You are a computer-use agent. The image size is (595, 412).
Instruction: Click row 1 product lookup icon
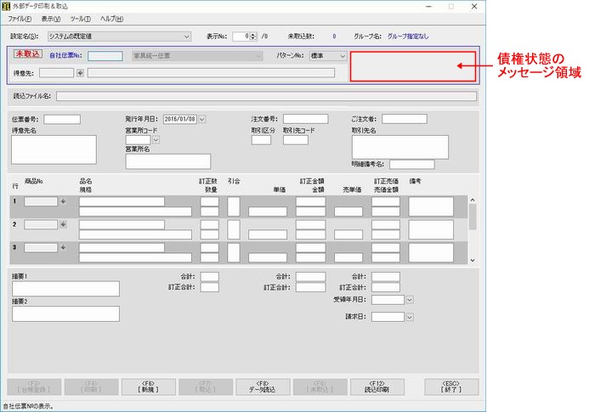[64, 201]
